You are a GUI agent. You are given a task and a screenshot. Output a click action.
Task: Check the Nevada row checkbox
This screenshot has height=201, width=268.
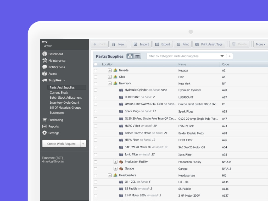(96, 70)
